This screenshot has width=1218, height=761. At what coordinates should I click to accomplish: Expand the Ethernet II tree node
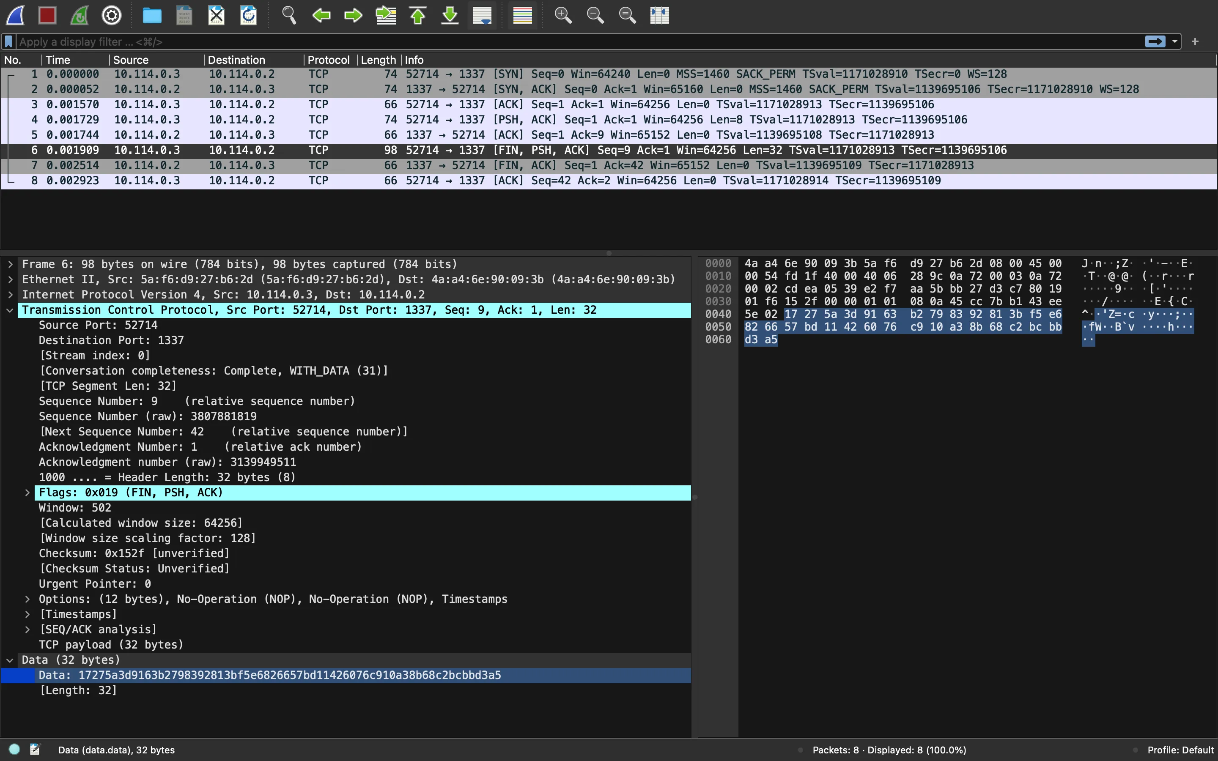coord(10,279)
